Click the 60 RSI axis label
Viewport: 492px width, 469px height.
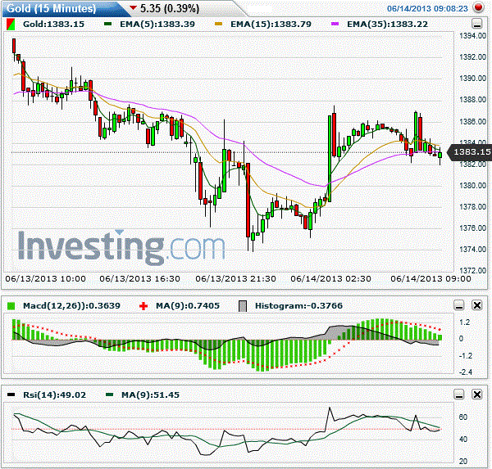(x=462, y=417)
